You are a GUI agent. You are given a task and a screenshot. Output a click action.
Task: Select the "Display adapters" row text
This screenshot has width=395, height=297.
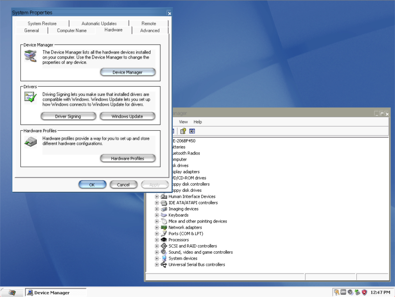coord(186,172)
